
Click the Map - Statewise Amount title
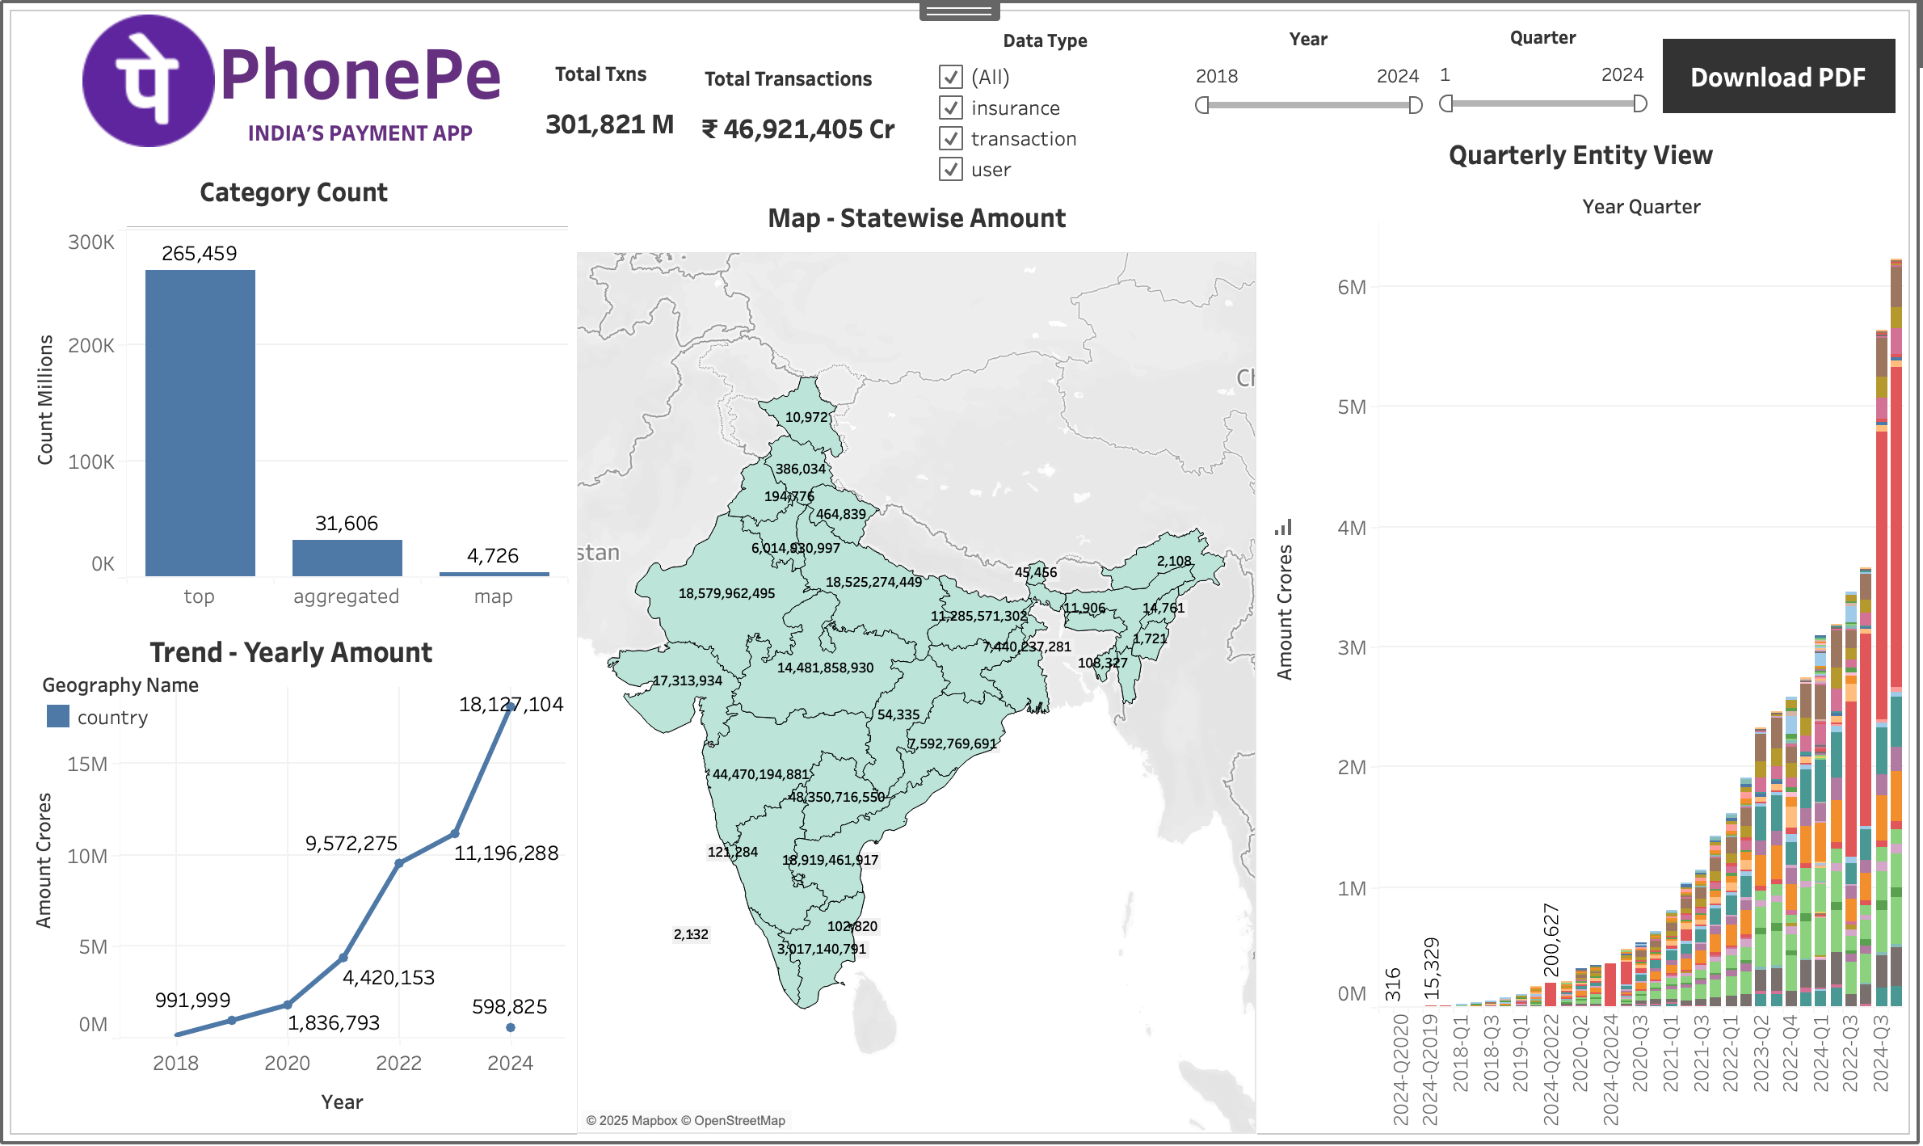[916, 218]
